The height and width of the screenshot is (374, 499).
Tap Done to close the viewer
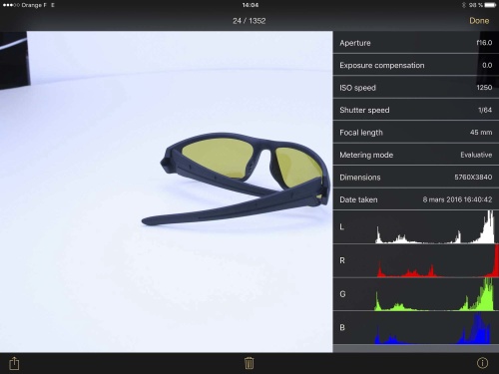479,21
